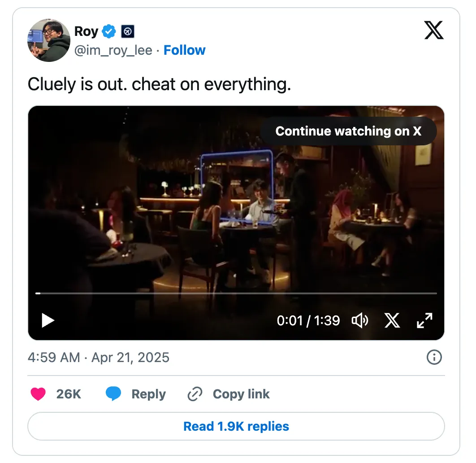Click the blue verified badge next to Roy
The height and width of the screenshot is (463, 476).
[x=108, y=31]
